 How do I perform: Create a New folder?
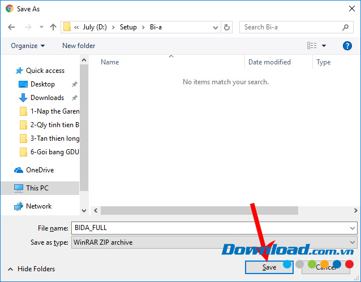[x=79, y=46]
